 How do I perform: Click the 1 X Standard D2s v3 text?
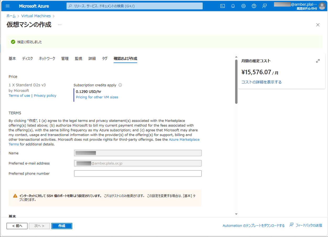(x=27, y=85)
